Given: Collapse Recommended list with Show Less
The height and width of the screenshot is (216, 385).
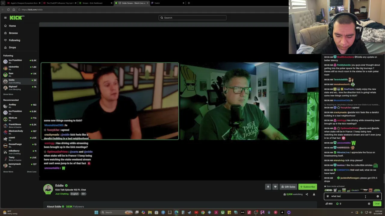Looking at the screenshot, I should tap(32, 172).
